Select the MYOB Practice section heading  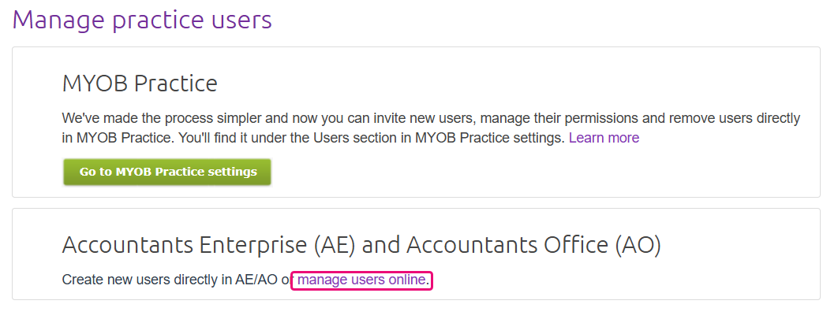(x=139, y=83)
